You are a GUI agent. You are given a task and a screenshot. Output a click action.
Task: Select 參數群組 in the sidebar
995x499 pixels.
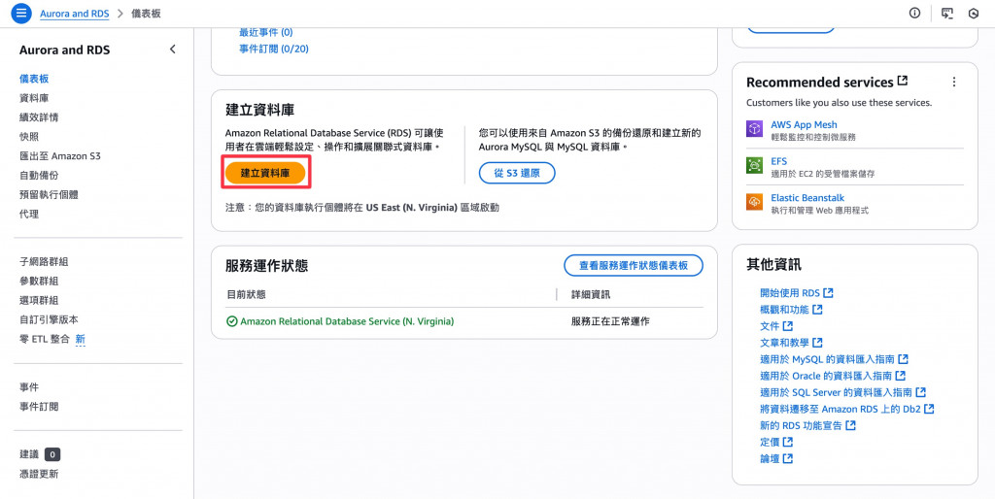tap(39, 281)
